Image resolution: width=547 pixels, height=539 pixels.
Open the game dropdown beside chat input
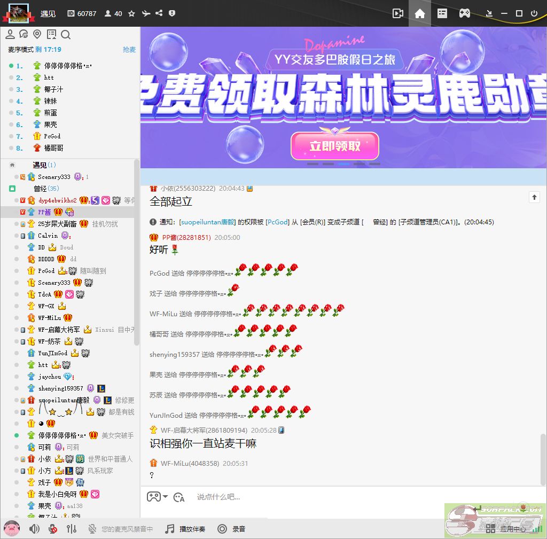pyautogui.click(x=158, y=496)
